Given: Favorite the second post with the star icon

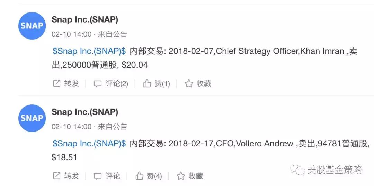Looking at the screenshot, I should tap(181, 176).
